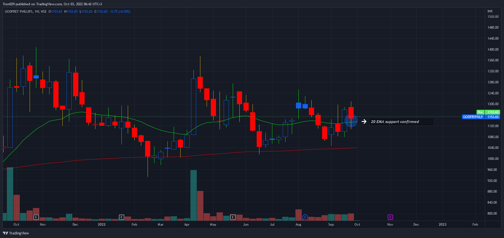504x238 pixels.
Task: Click the Apr label on time axis
Action: point(187,225)
